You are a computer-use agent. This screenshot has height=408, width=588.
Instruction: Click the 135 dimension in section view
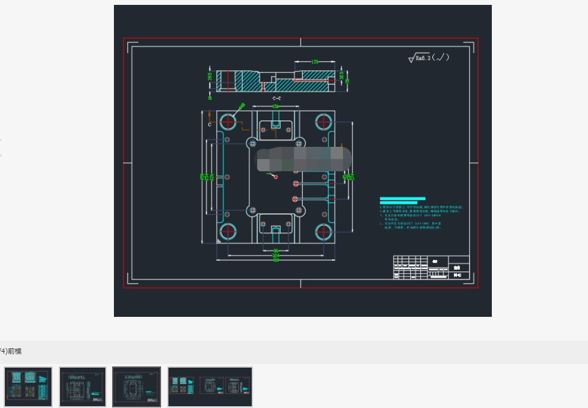tap(315, 61)
